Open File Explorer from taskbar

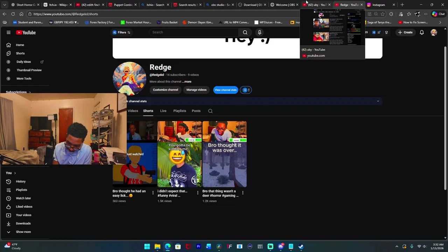pyautogui.click(x=157, y=246)
